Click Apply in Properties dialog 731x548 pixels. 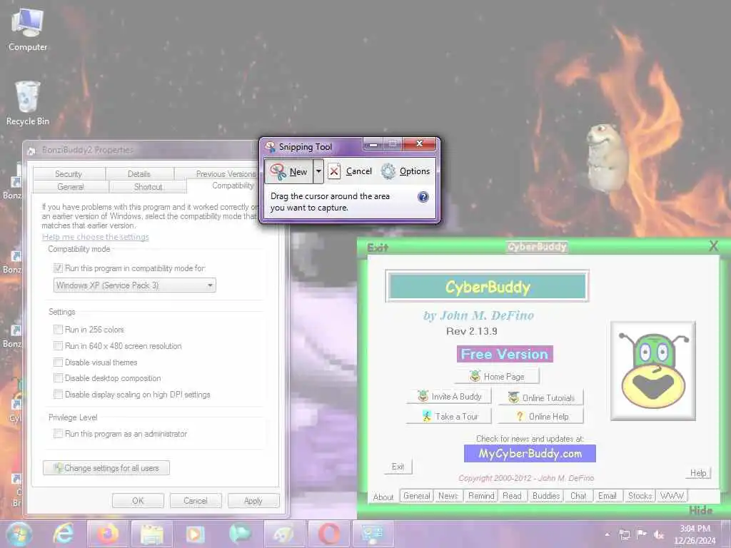253,501
